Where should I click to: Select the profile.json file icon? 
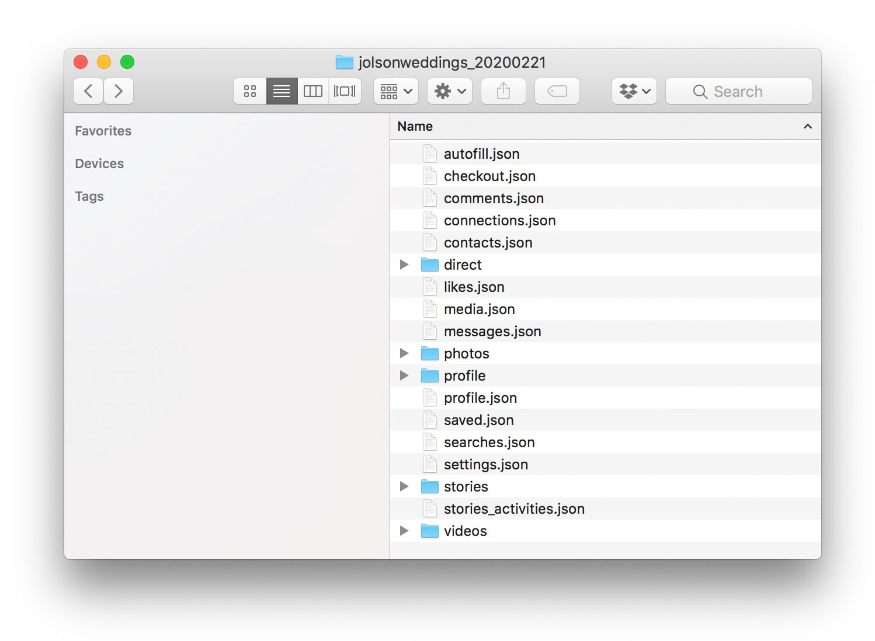430,398
